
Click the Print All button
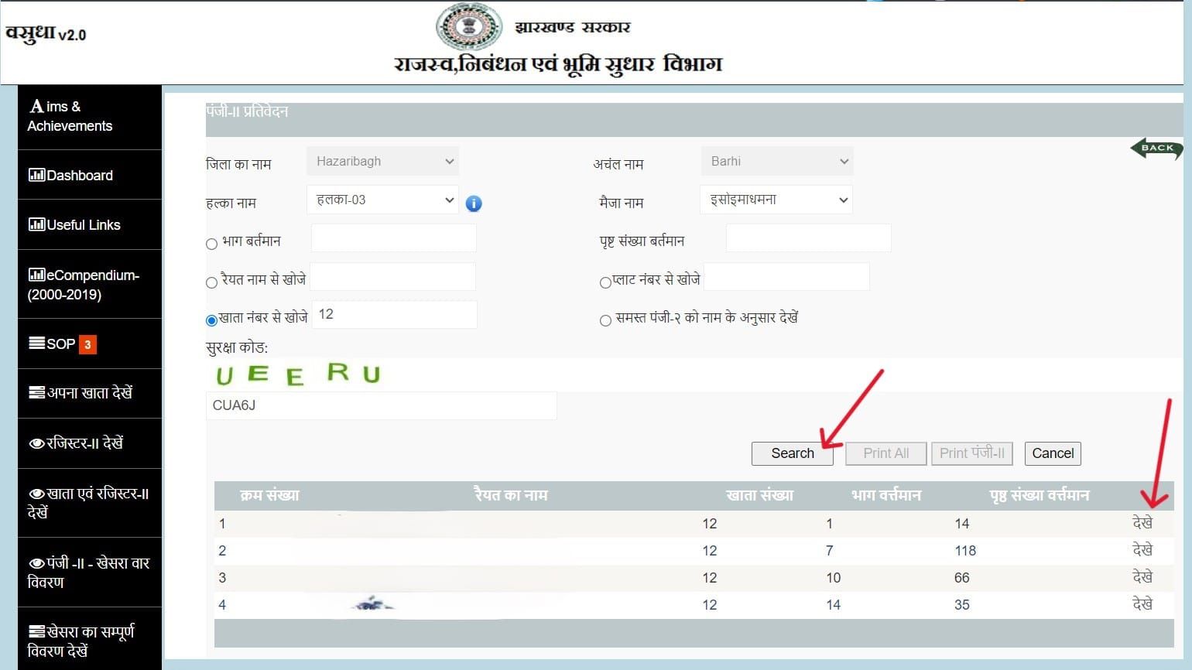pos(885,453)
